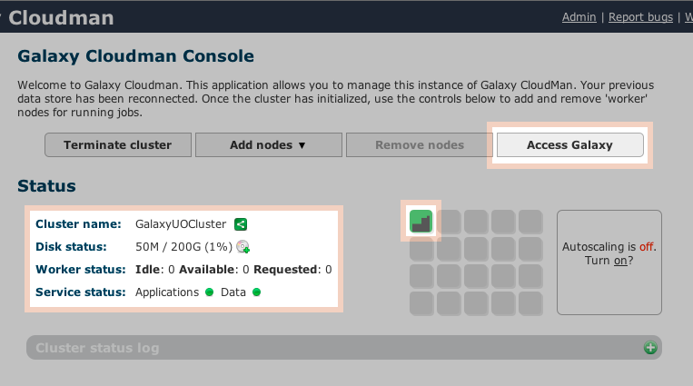This screenshot has width=693, height=386.
Task: Open the Add nodes dropdown
Action: [x=269, y=145]
